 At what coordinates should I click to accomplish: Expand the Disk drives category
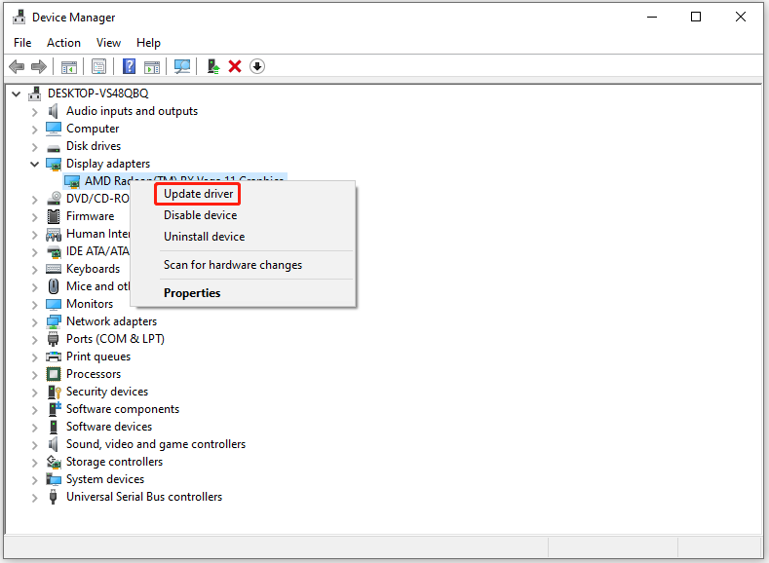pyautogui.click(x=34, y=146)
